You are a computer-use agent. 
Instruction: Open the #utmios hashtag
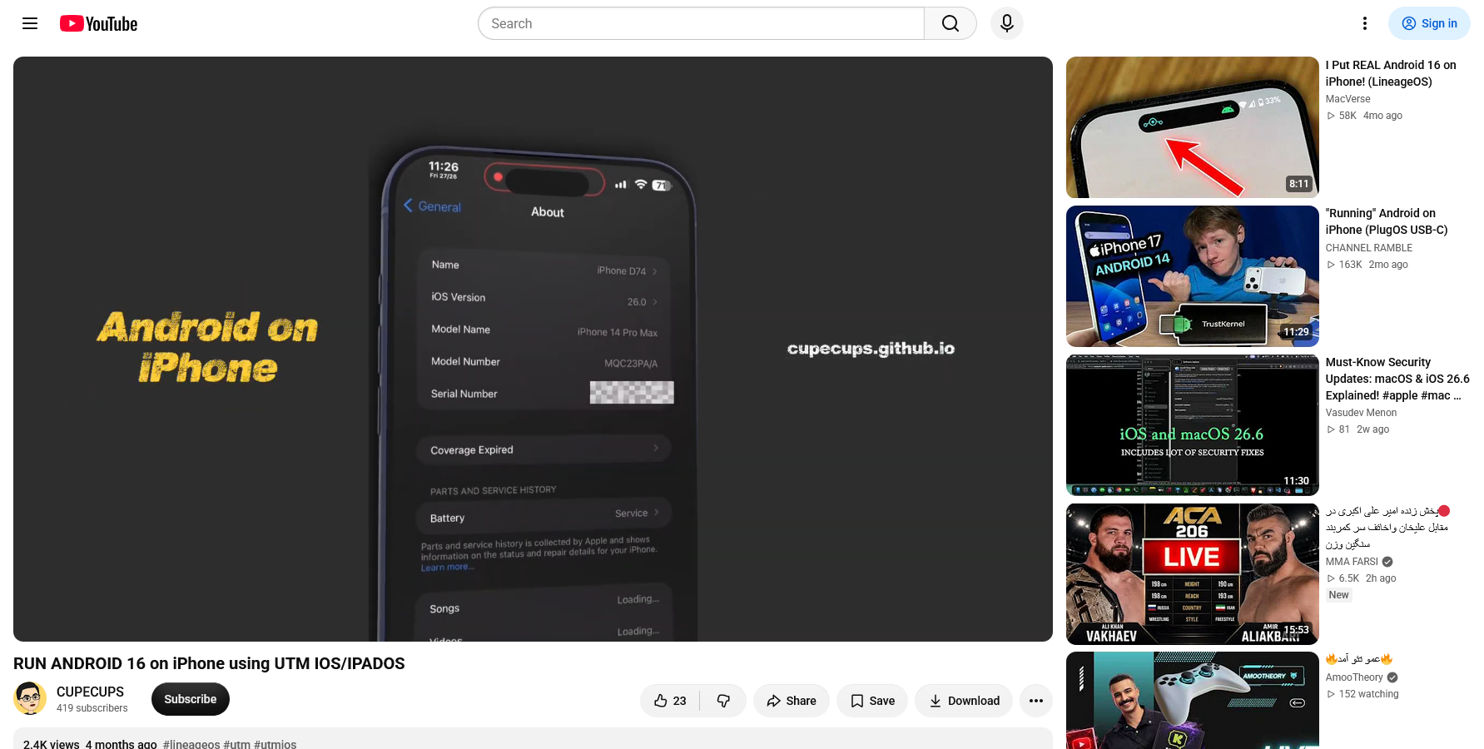[275, 744]
